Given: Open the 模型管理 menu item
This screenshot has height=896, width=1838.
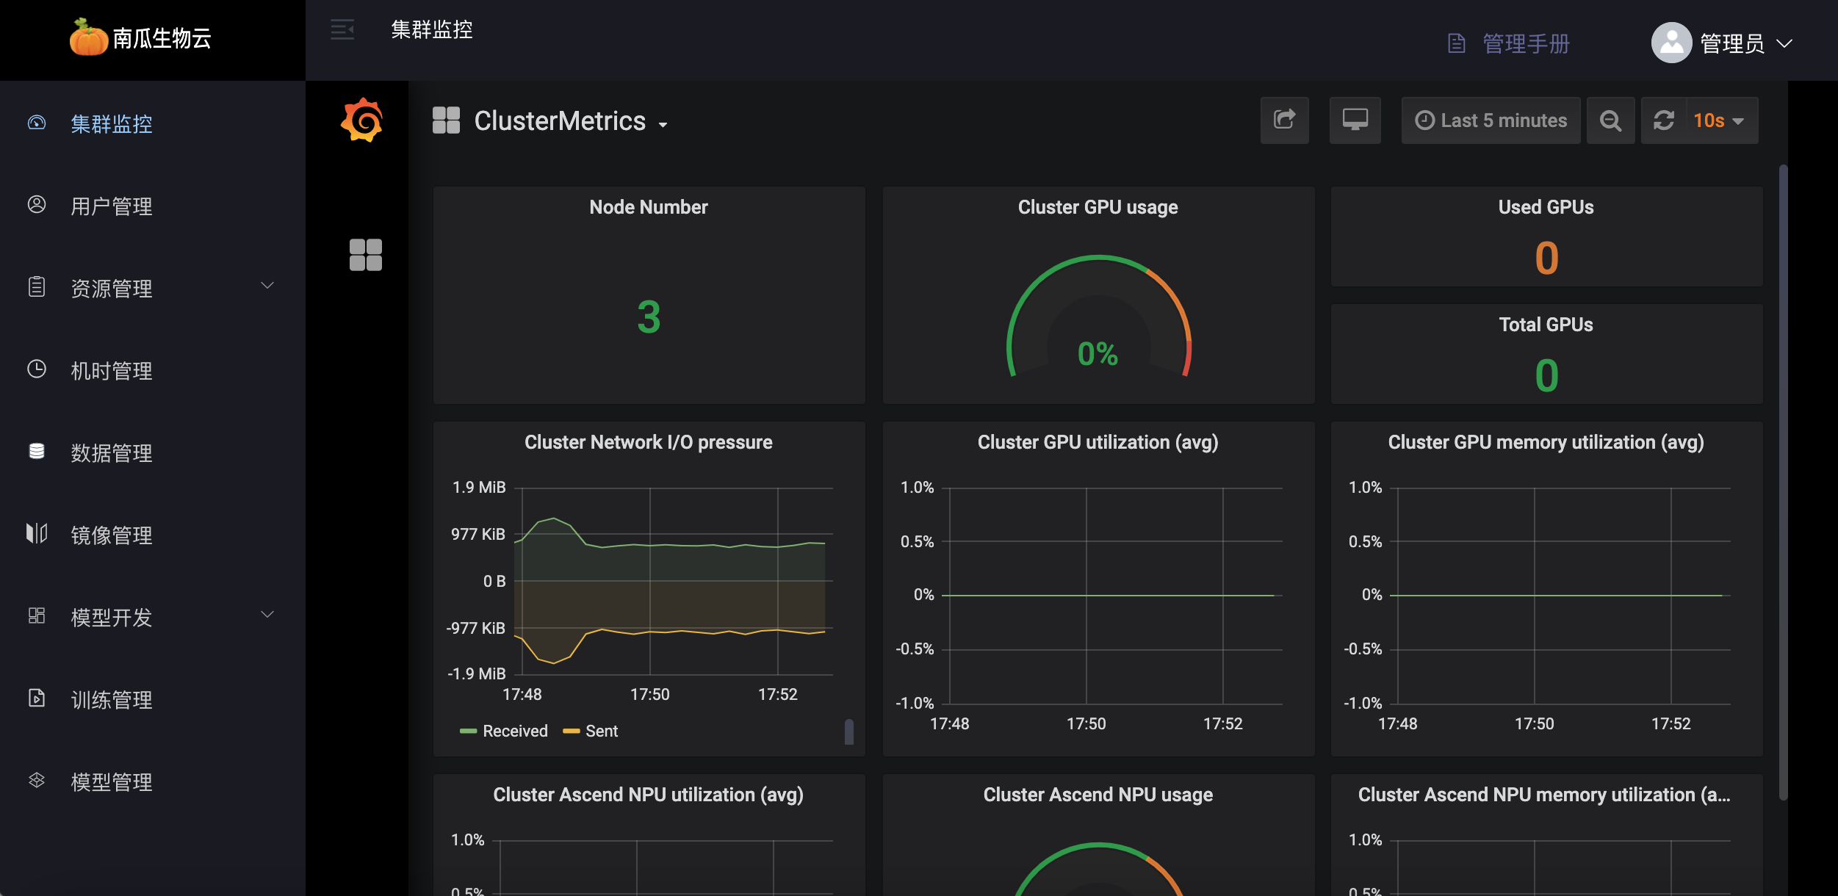Looking at the screenshot, I should (153, 781).
